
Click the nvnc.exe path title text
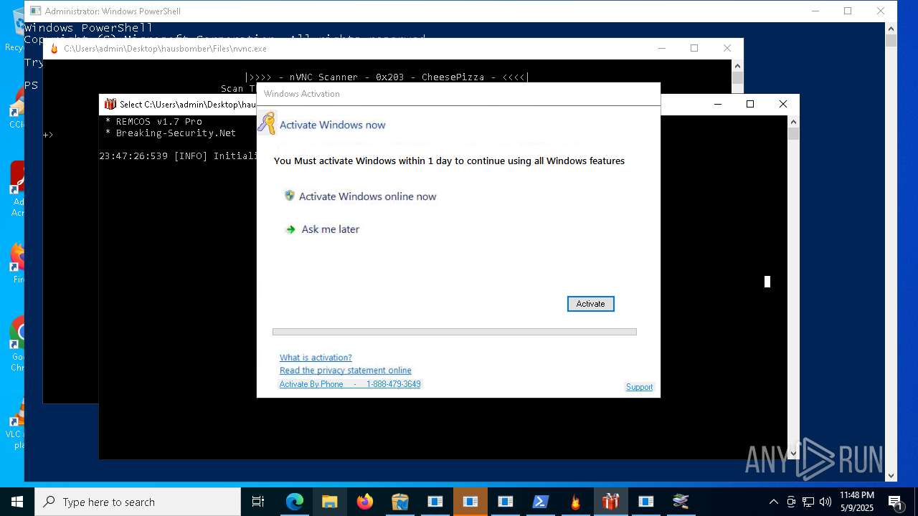pyautogui.click(x=165, y=49)
